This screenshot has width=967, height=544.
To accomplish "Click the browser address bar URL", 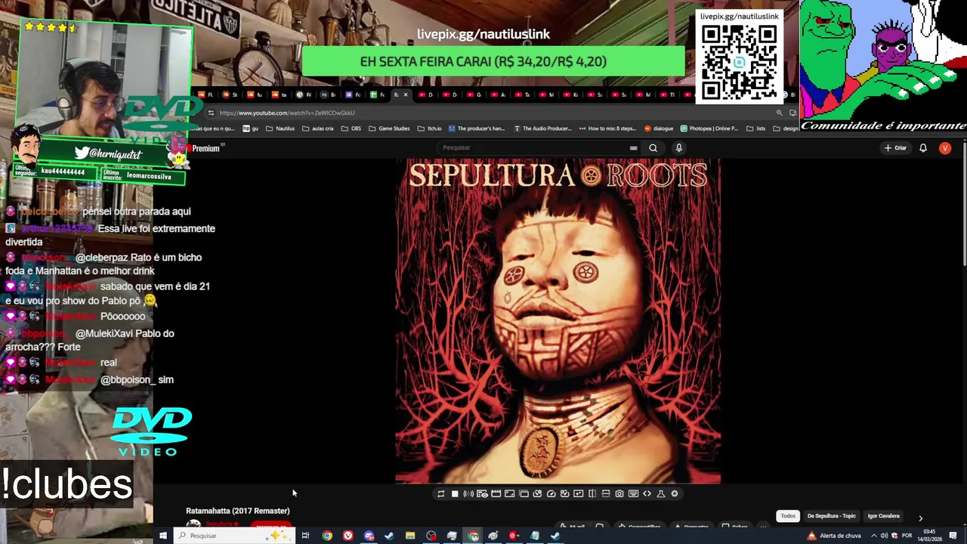I will tap(287, 113).
